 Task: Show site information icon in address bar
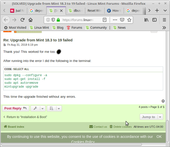click(48, 20)
